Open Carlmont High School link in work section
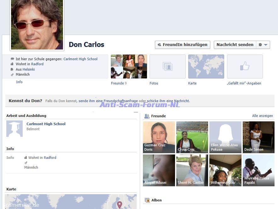This screenshot has width=278, height=209. [46, 124]
